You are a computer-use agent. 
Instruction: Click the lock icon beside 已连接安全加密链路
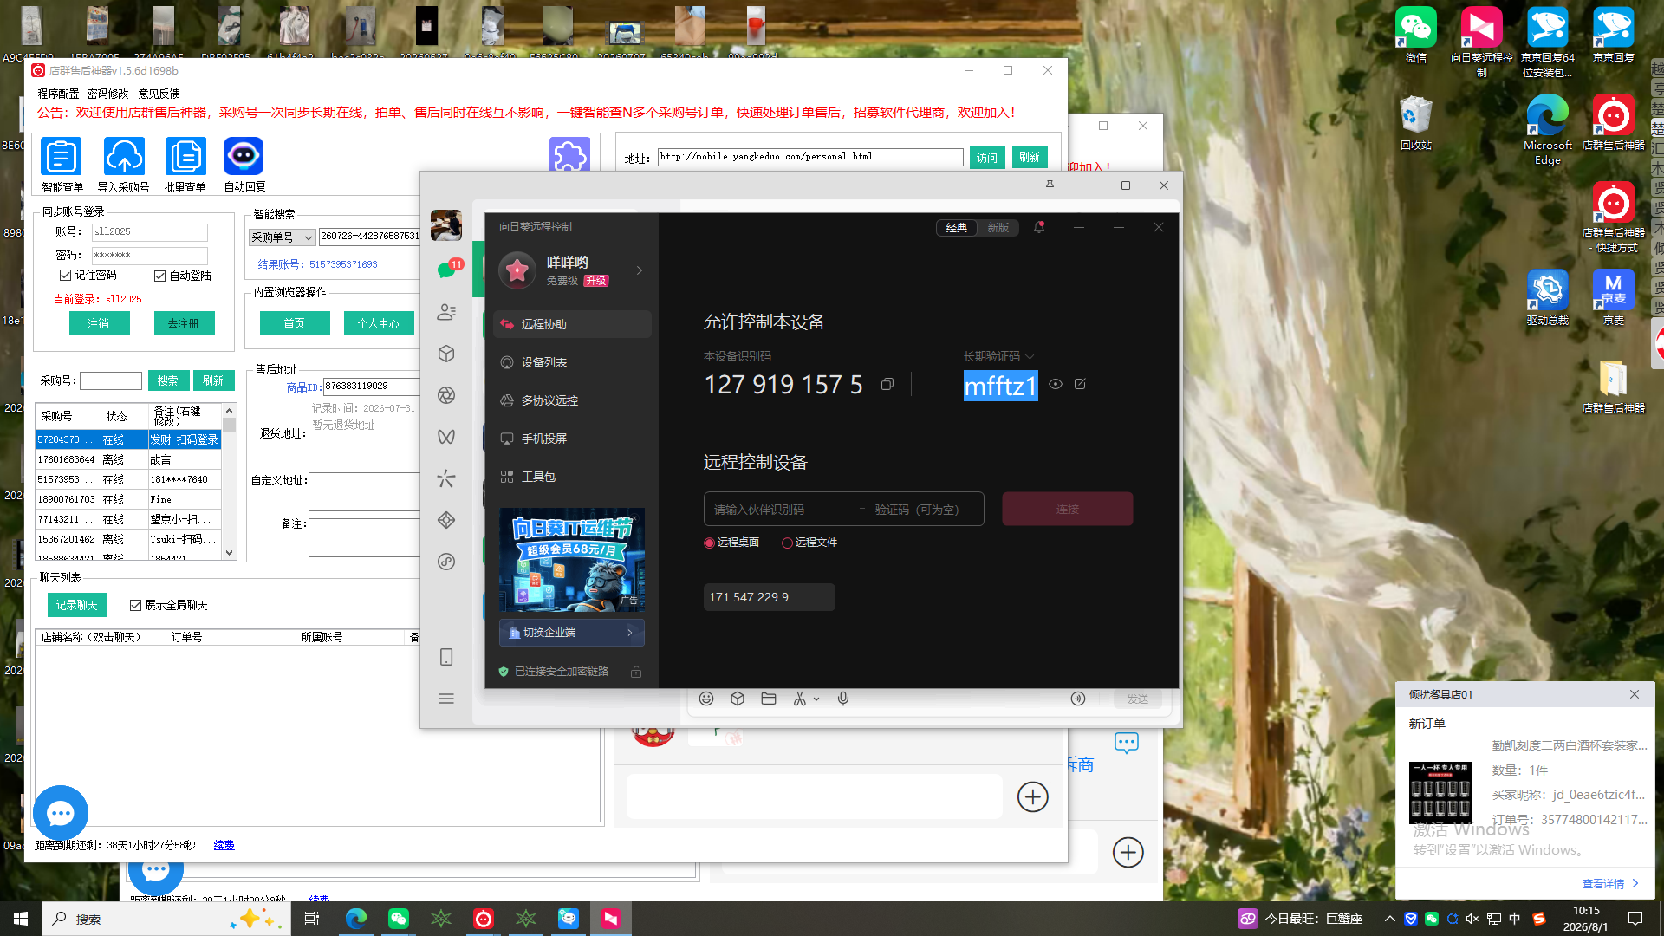[x=636, y=672]
